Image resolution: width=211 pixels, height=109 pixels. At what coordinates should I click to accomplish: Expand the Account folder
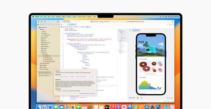point(41,37)
